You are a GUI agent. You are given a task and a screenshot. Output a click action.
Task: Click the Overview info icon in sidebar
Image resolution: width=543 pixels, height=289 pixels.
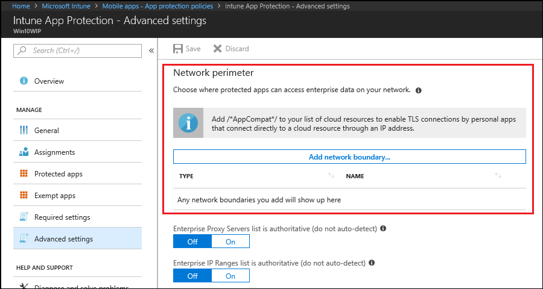click(x=24, y=81)
